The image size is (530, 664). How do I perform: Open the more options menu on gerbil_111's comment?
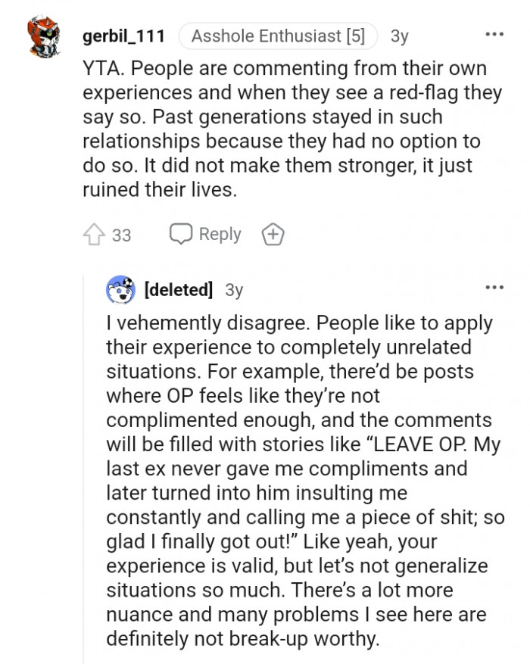coord(494,35)
